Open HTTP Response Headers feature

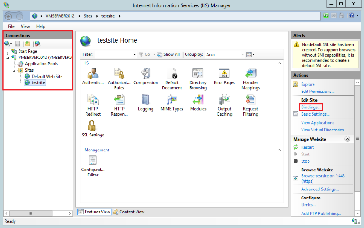(x=119, y=105)
